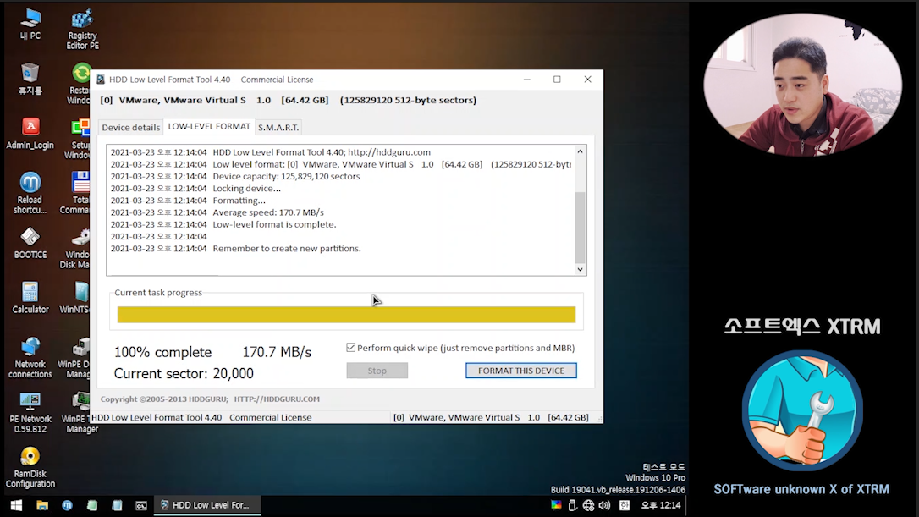Screen dimensions: 919x517
Task: Click log line "Average speed: 170.7 MB/s"
Action: 268,212
